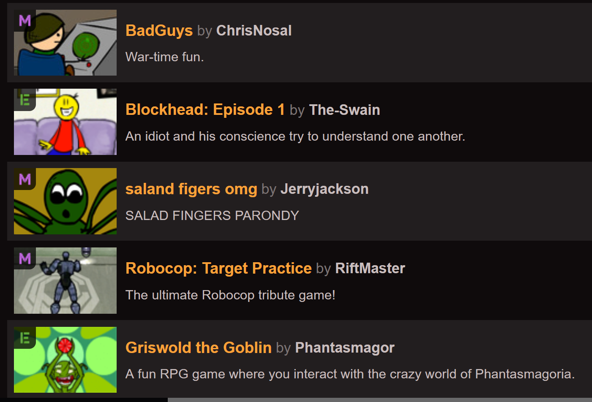Open the BadGuys title link
This screenshot has height=402, width=592.
159,30
